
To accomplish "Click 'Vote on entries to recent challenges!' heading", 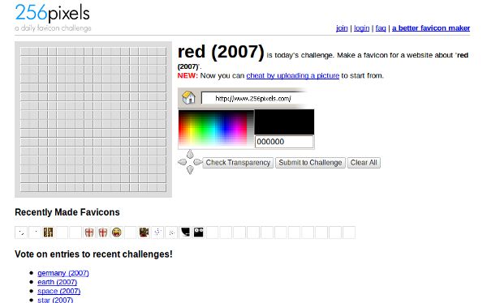I will [x=93, y=254].
